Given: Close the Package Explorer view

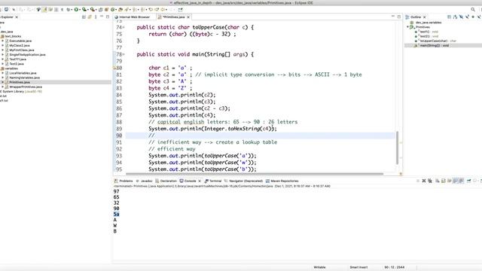Looking at the screenshot, I should pyautogui.click(x=17, y=17).
